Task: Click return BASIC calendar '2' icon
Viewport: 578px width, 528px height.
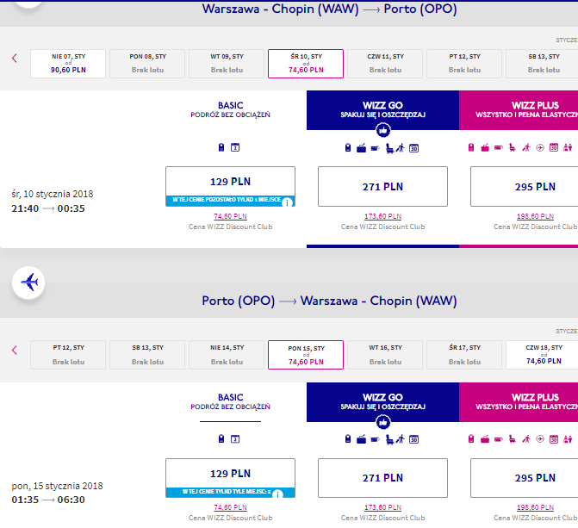Action: (235, 438)
